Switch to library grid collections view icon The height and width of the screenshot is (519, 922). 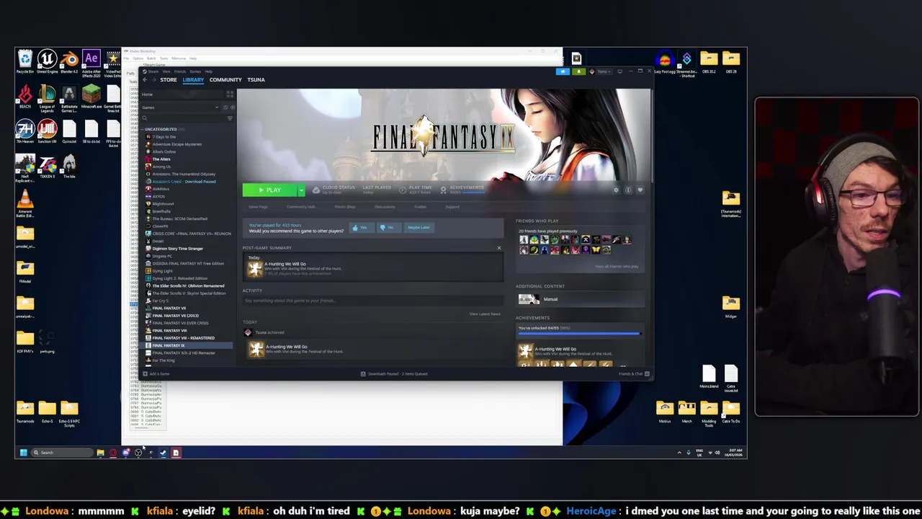tap(230, 94)
